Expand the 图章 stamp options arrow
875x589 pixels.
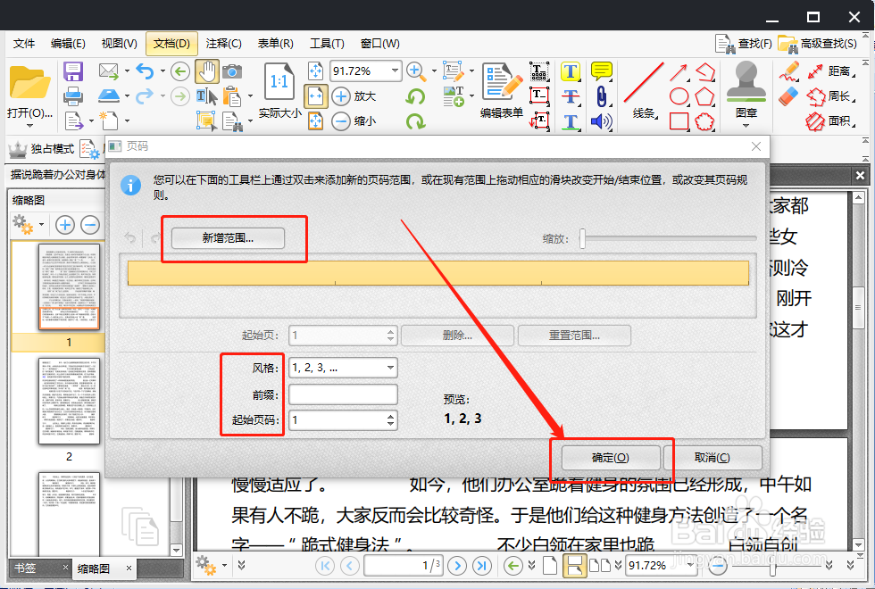(746, 125)
